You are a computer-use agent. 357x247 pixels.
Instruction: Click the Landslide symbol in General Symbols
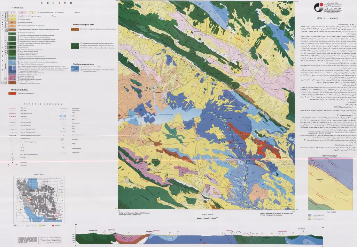pos(12,158)
